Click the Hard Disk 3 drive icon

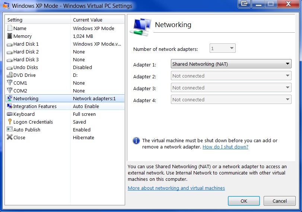(10, 60)
